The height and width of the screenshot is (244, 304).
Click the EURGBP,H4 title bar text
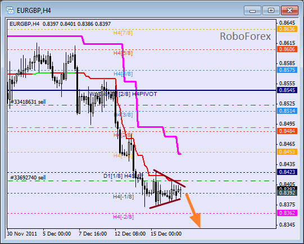(34, 11)
